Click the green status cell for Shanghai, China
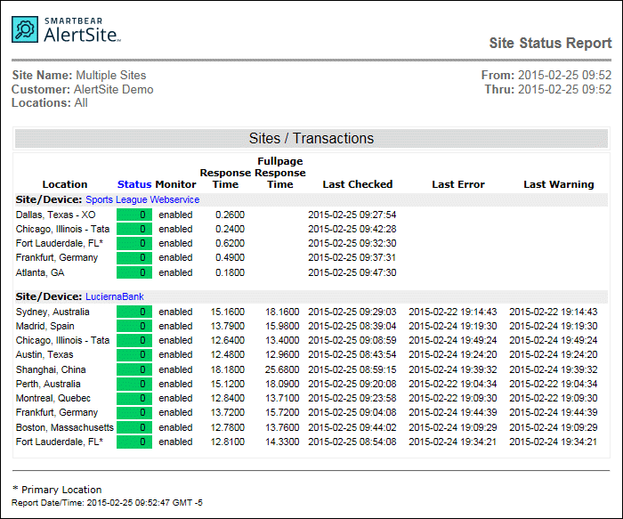Viewport: 623px width, 519px height. coord(134,369)
